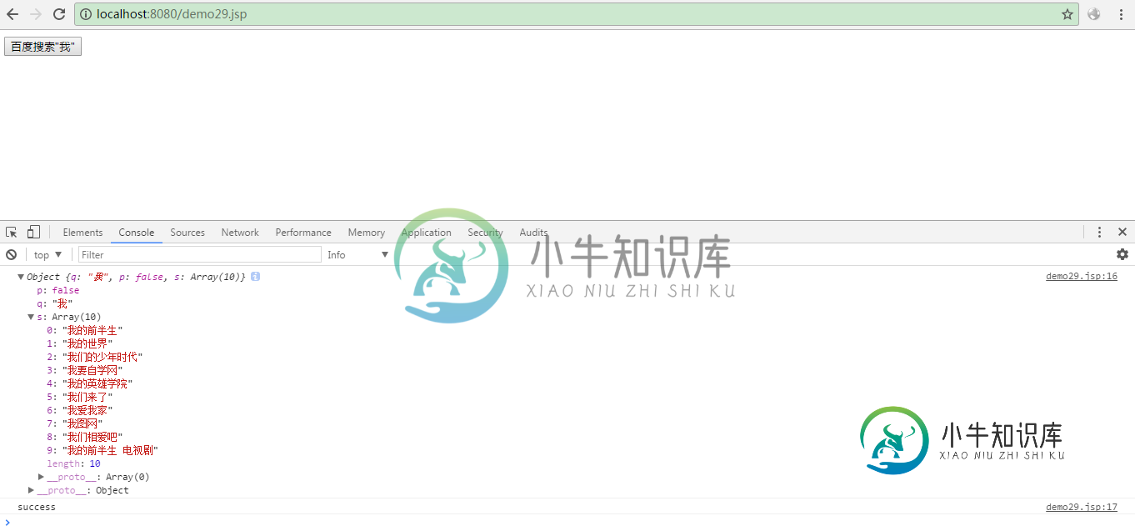Collapse the s: Array(10) node

(31, 317)
